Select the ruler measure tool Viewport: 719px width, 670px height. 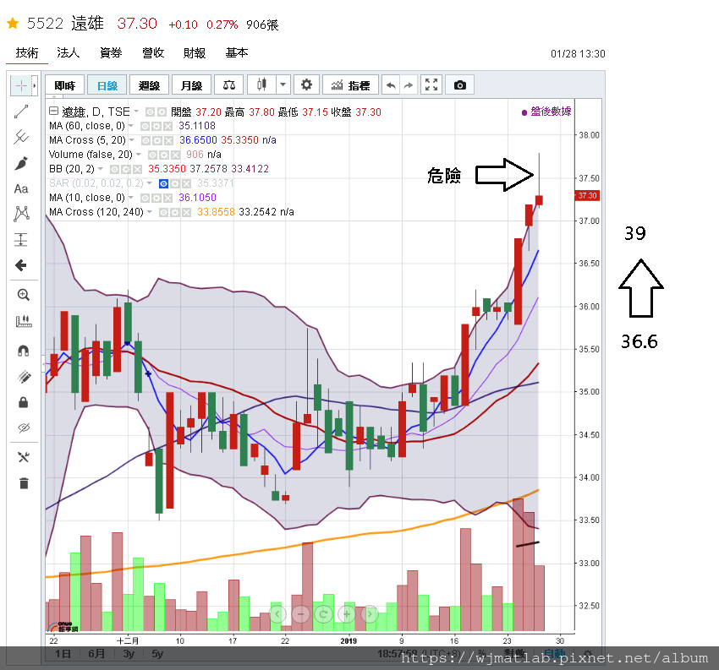coord(23,321)
